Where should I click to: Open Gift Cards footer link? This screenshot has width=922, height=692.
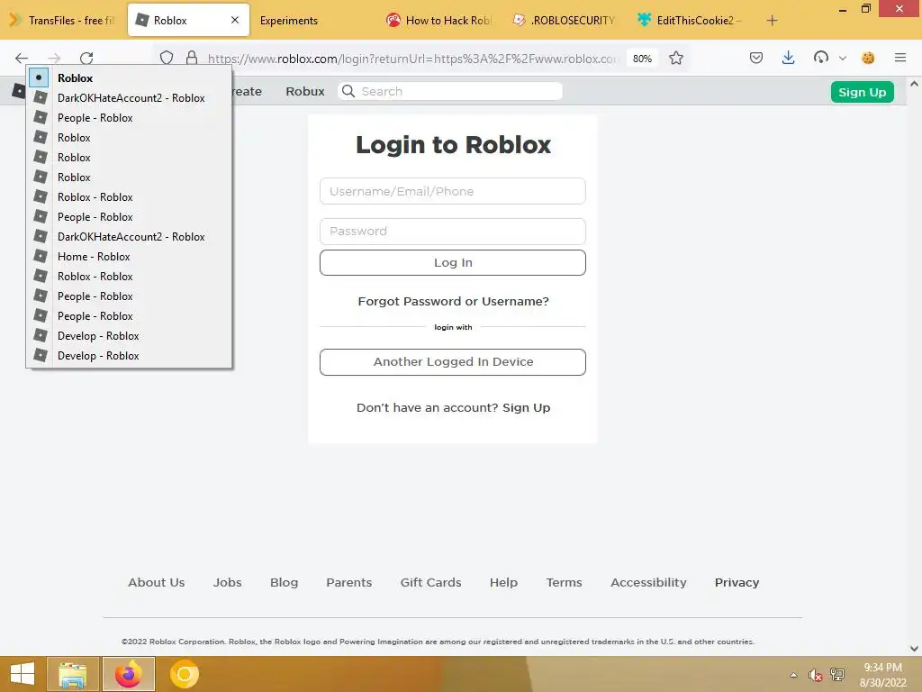pyautogui.click(x=431, y=583)
